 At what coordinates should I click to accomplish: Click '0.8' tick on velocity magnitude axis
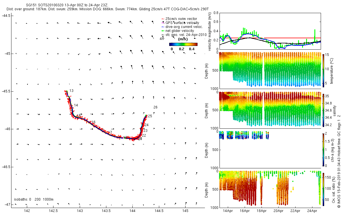coord(215,13)
